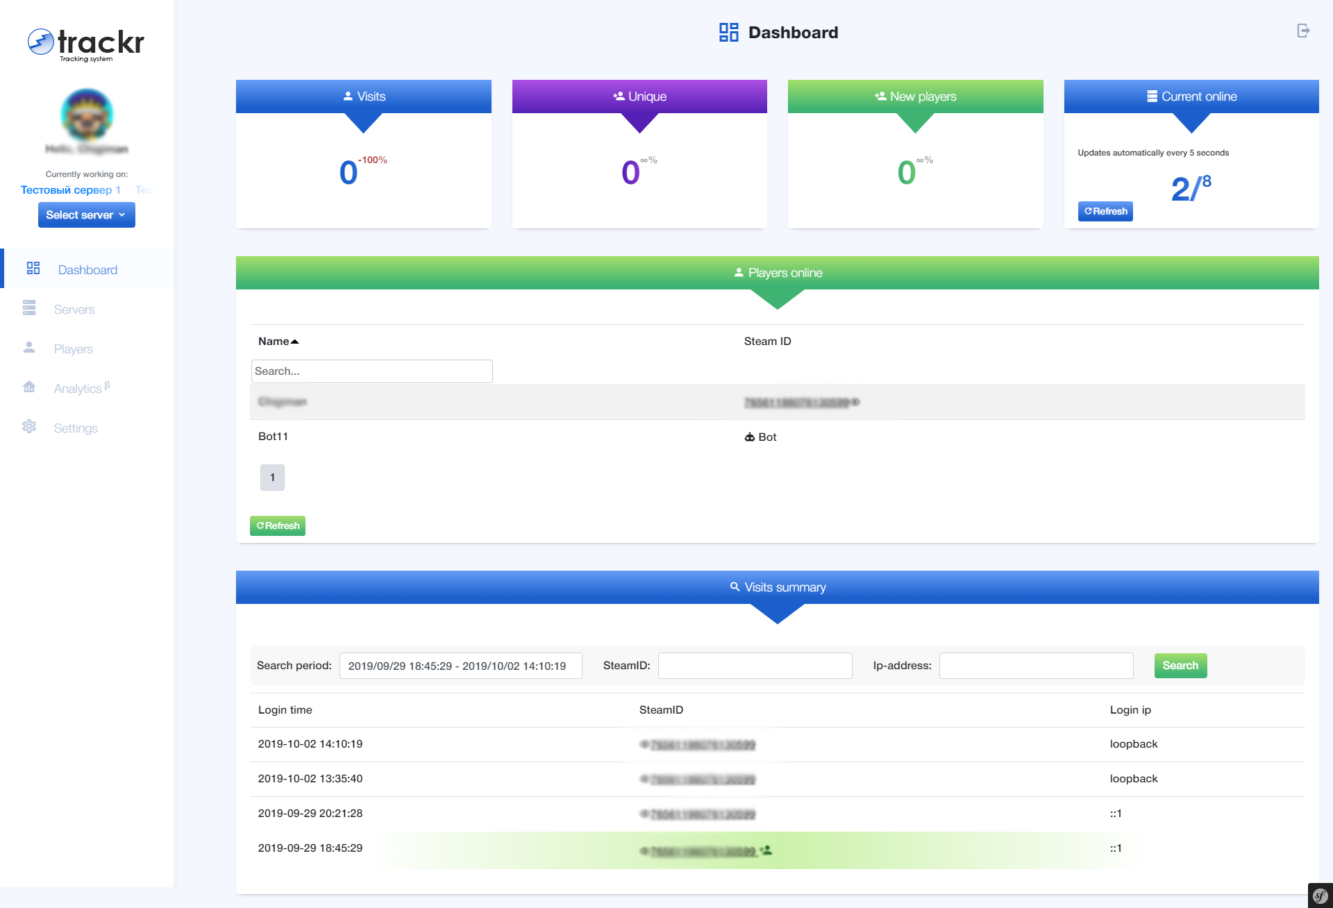
Task: Toggle eye icon on 14:10:19 visit row
Action: [644, 744]
